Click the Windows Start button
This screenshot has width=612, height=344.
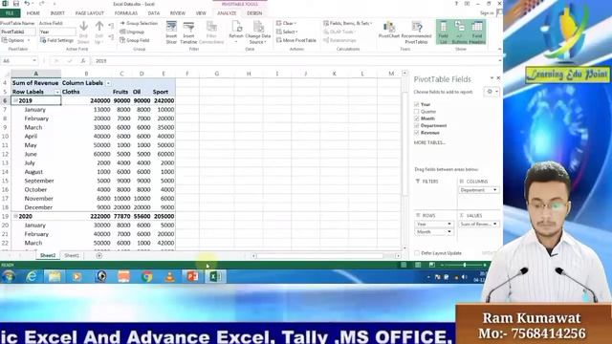pyautogui.click(x=9, y=276)
